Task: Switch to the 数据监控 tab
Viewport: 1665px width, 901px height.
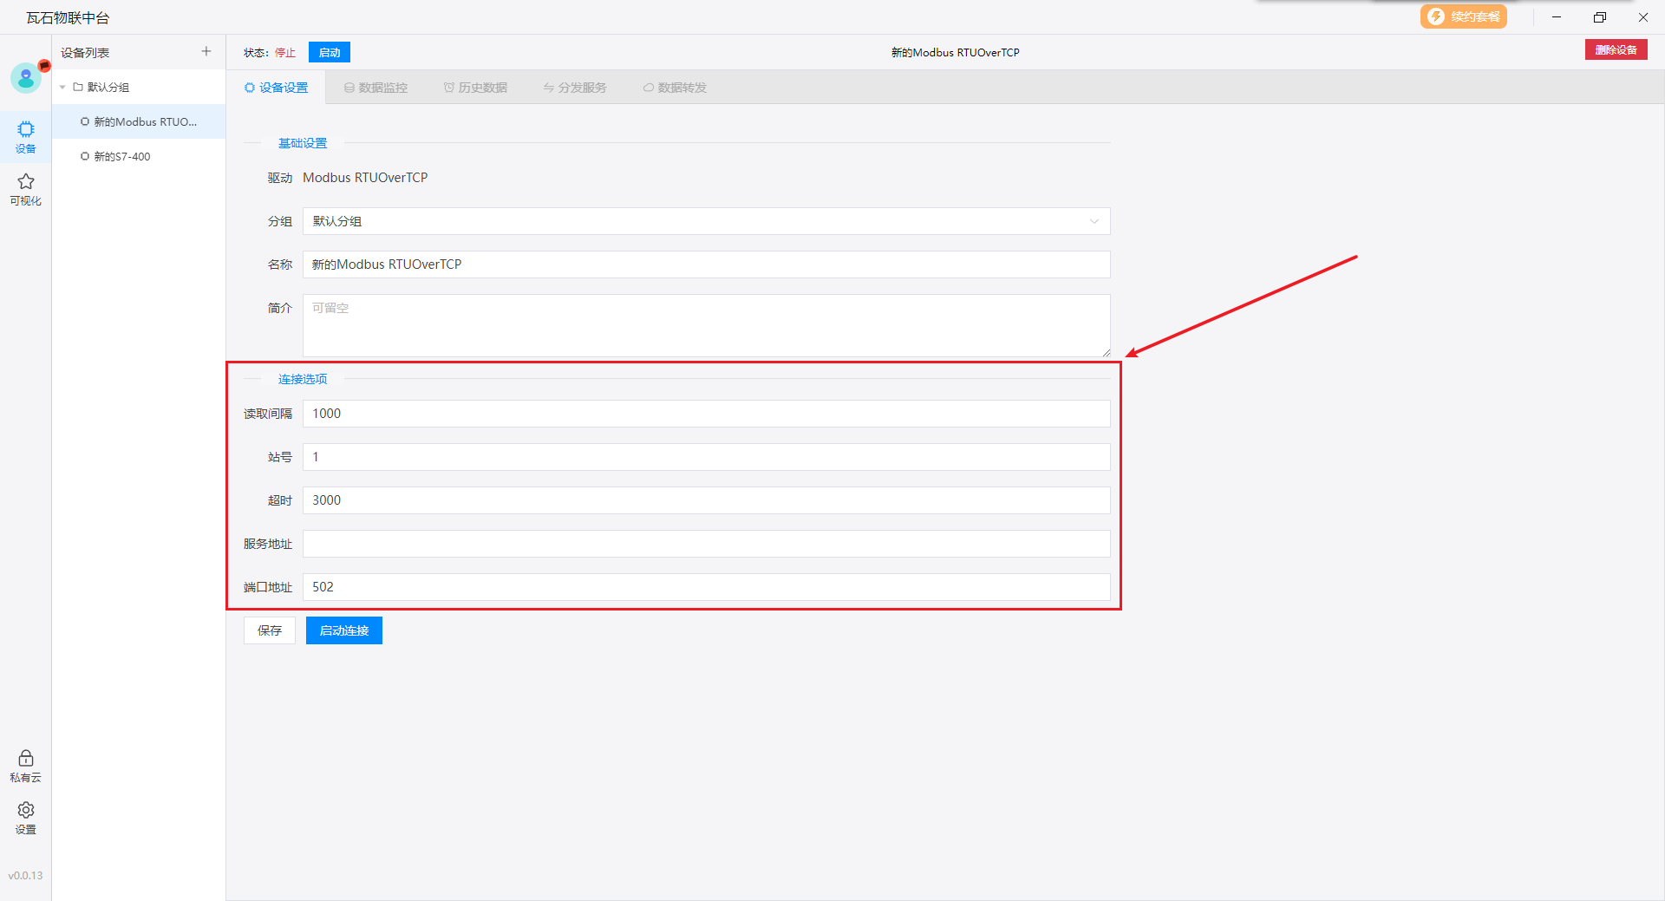Action: point(375,88)
